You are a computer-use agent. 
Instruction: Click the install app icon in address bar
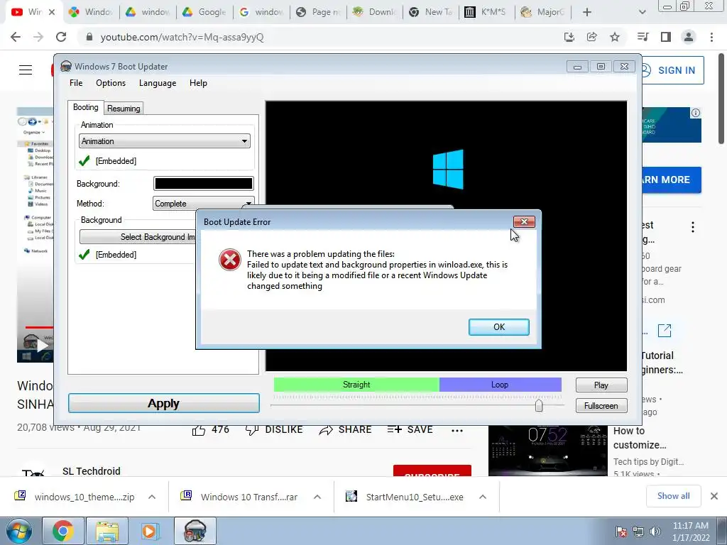coord(569,37)
